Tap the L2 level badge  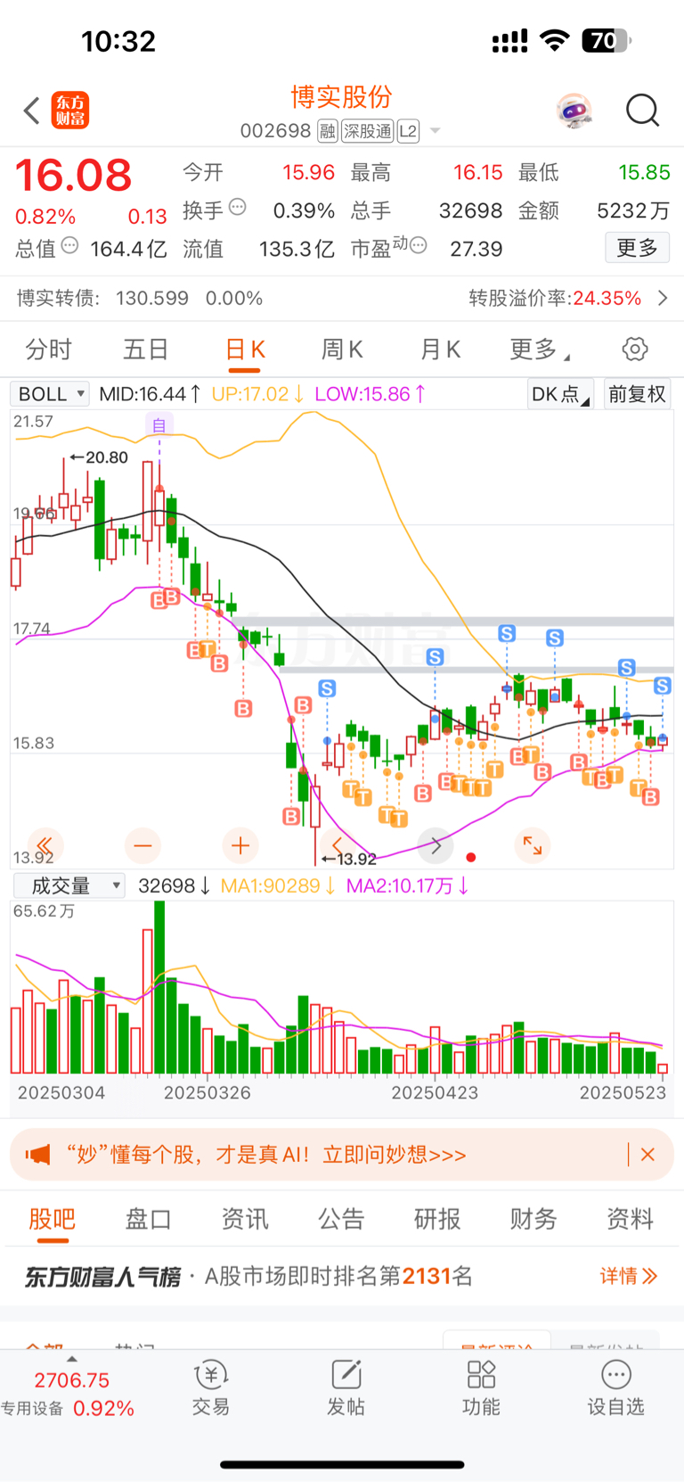(408, 132)
